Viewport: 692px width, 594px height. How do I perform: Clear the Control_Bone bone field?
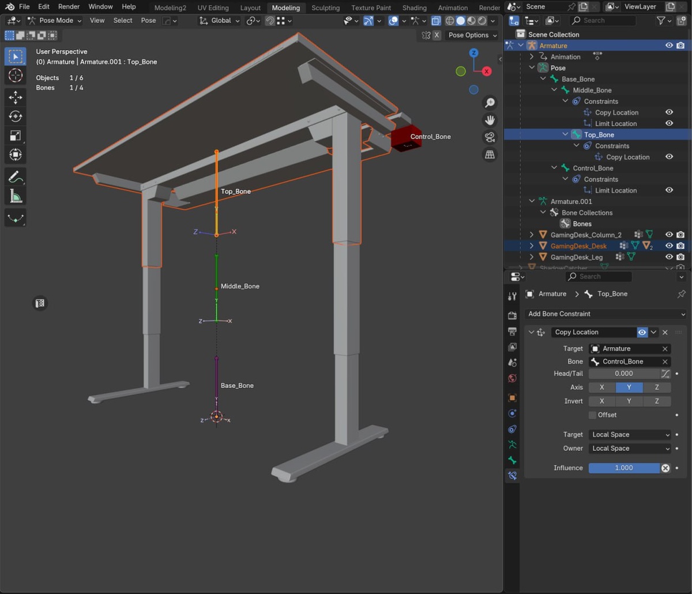665,362
